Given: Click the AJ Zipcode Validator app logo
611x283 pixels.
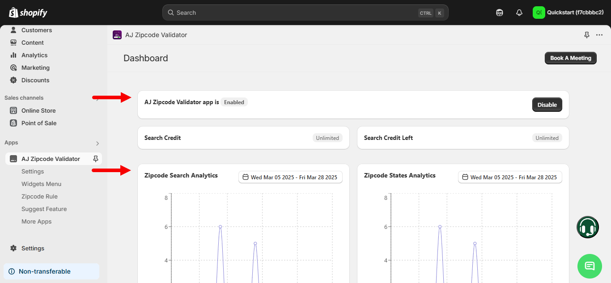Looking at the screenshot, I should [117, 35].
